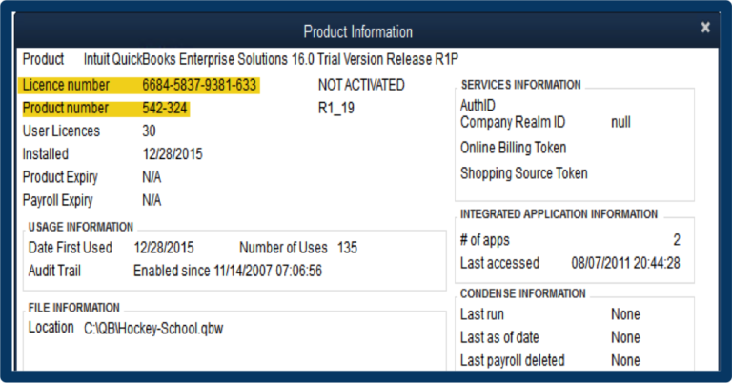
Task: Click the file location path C:\QB\Hockey-School.qbw
Action: coord(159,328)
